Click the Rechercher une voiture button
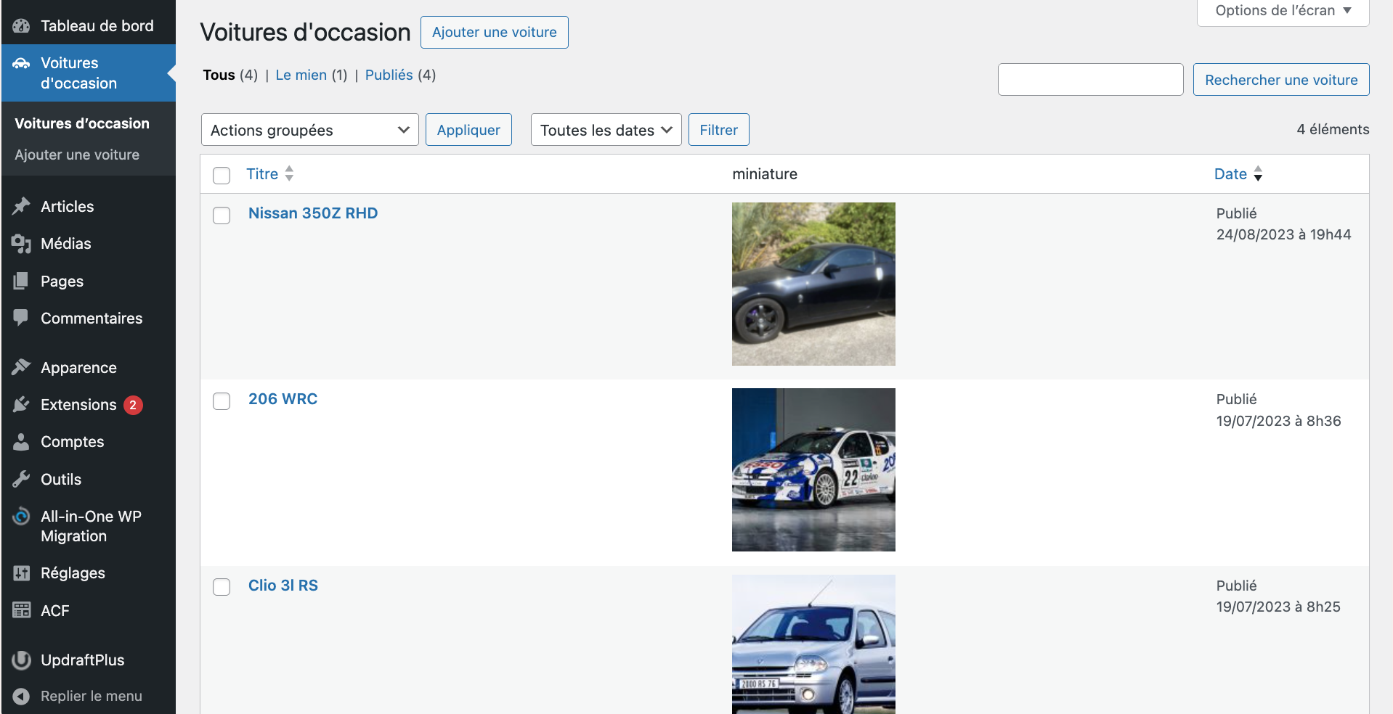Viewport: 1393px width, 714px height. (x=1281, y=80)
